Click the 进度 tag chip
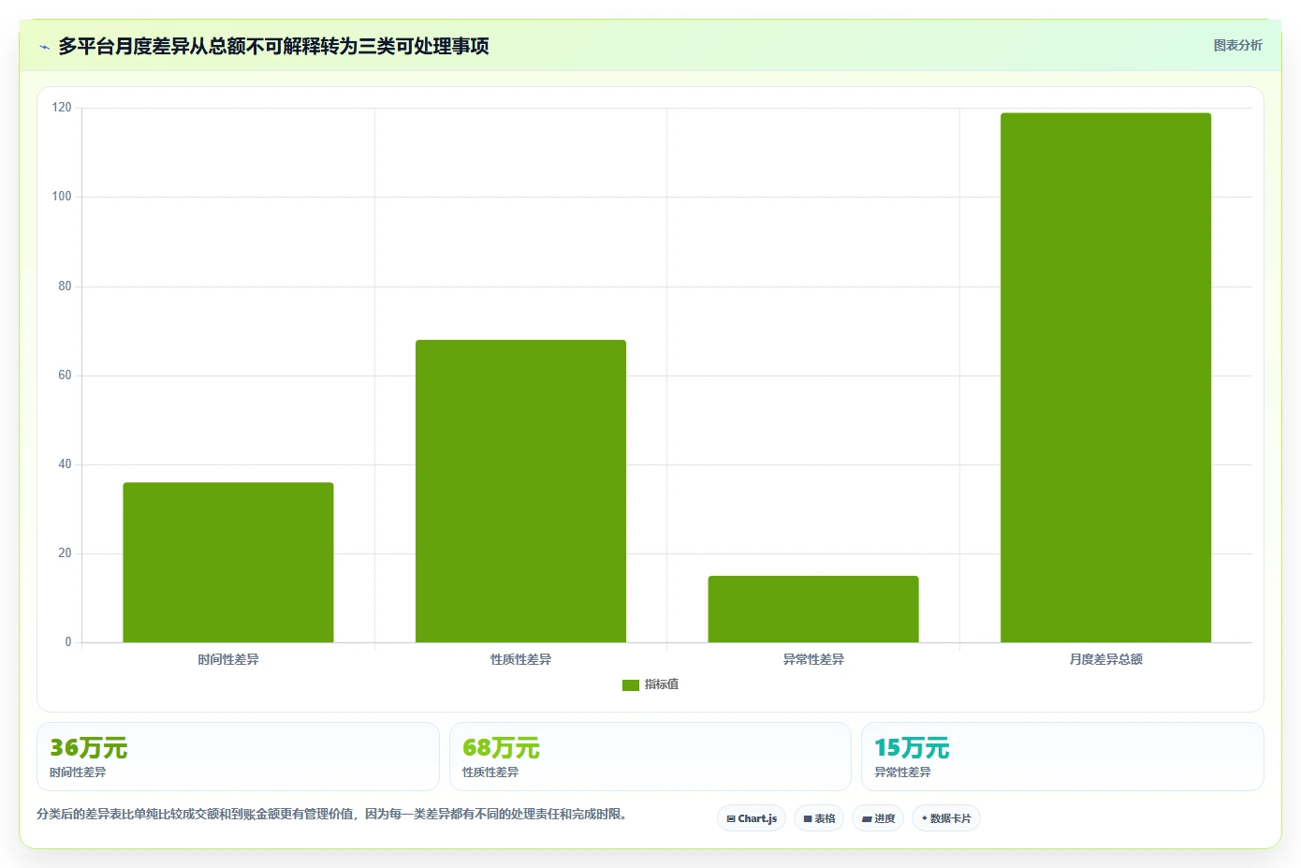 [878, 818]
